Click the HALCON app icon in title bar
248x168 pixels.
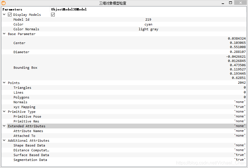pos(3,3)
